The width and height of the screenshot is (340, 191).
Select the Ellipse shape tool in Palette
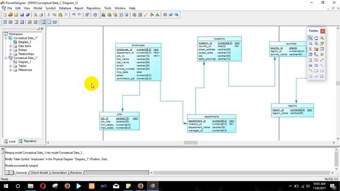[322, 71]
